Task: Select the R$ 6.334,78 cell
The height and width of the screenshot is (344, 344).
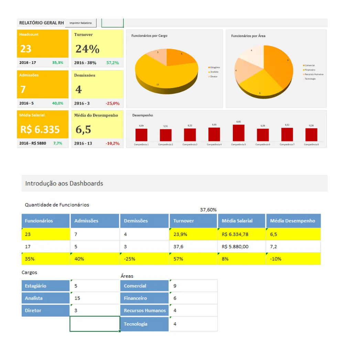Action: click(241, 234)
